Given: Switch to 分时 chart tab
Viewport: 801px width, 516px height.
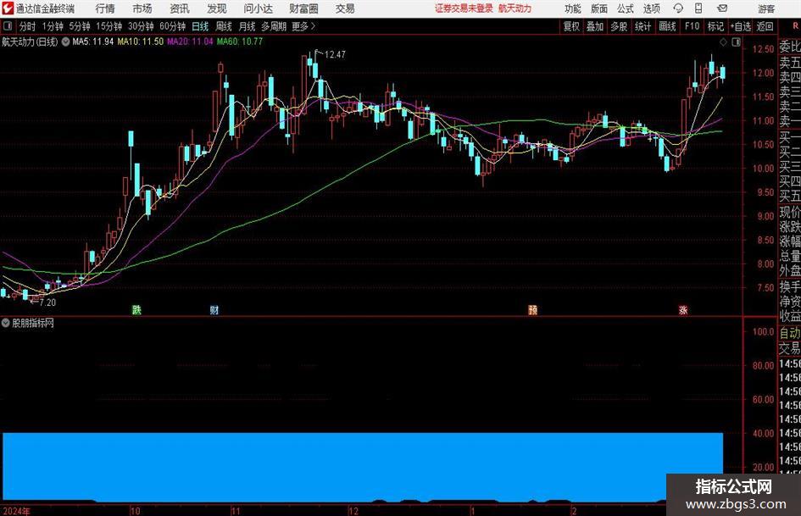Looking at the screenshot, I should [27, 26].
